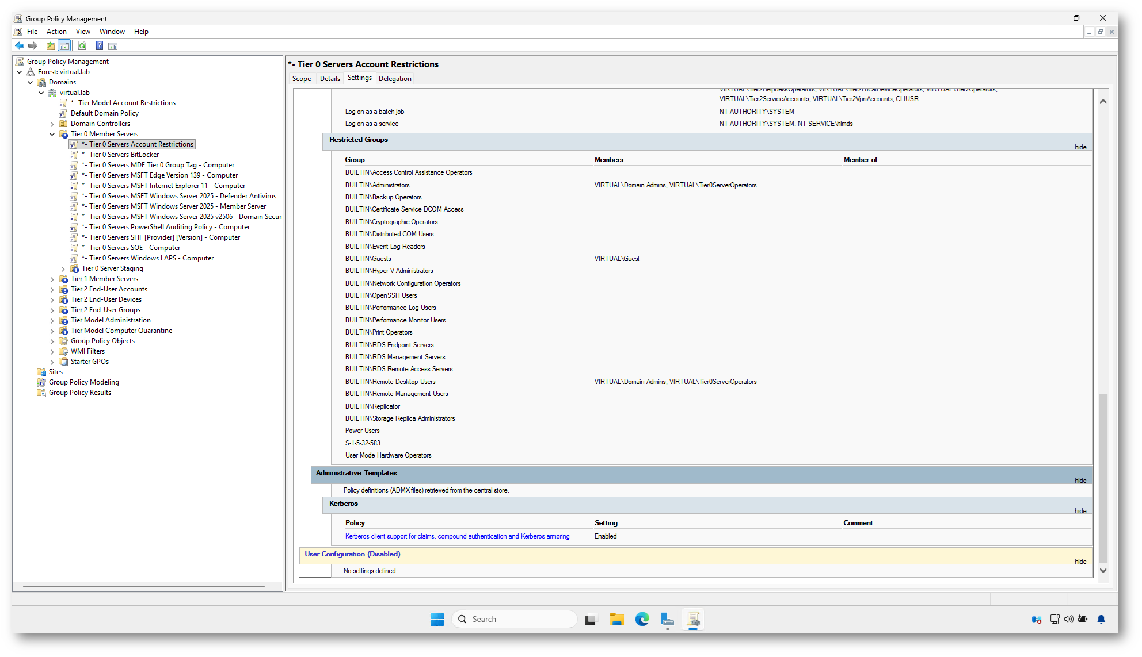The height and width of the screenshot is (657, 1142).
Task: Click the settings report scroll down arrow
Action: pos(1103,570)
